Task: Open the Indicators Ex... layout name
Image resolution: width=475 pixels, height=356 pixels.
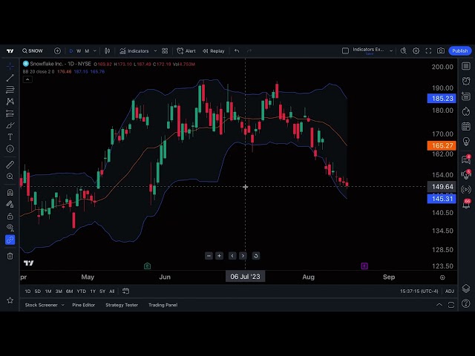Action: point(368,50)
